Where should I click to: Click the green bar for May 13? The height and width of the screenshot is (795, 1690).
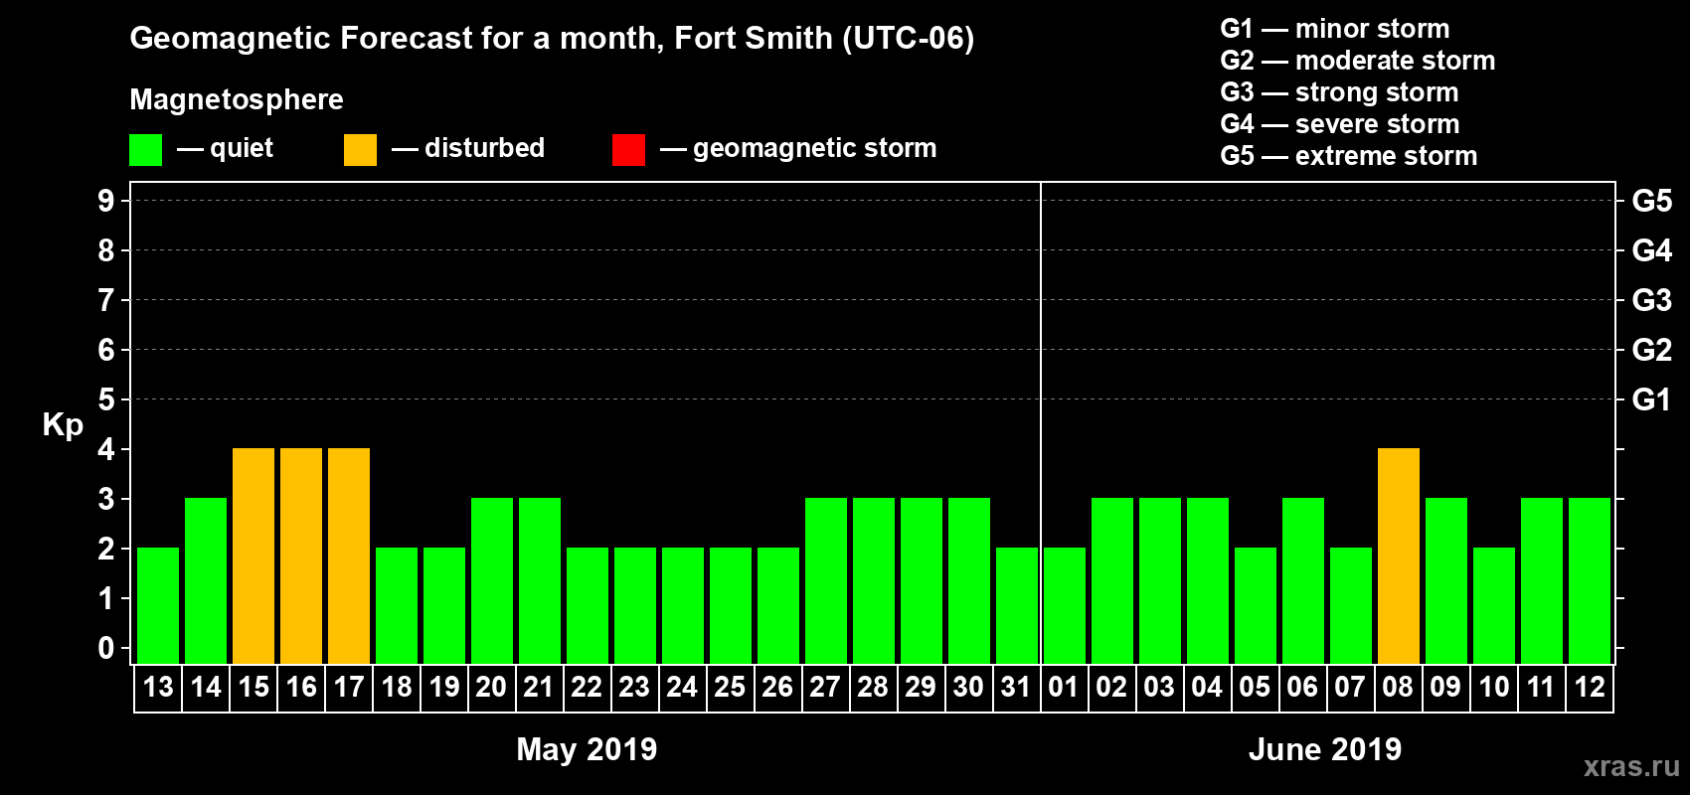[x=158, y=605]
